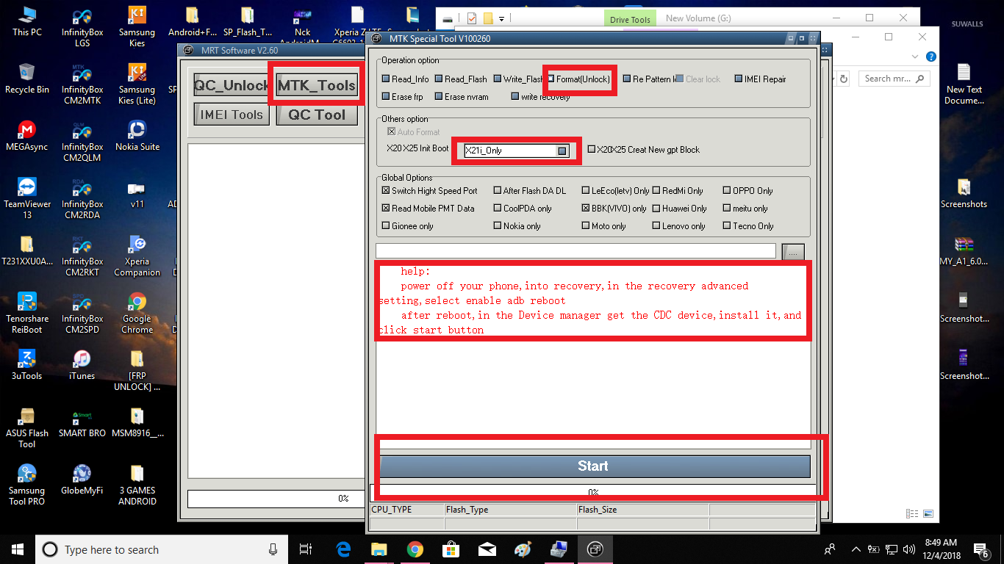Open Microsoft Edge from the taskbar

click(x=343, y=549)
